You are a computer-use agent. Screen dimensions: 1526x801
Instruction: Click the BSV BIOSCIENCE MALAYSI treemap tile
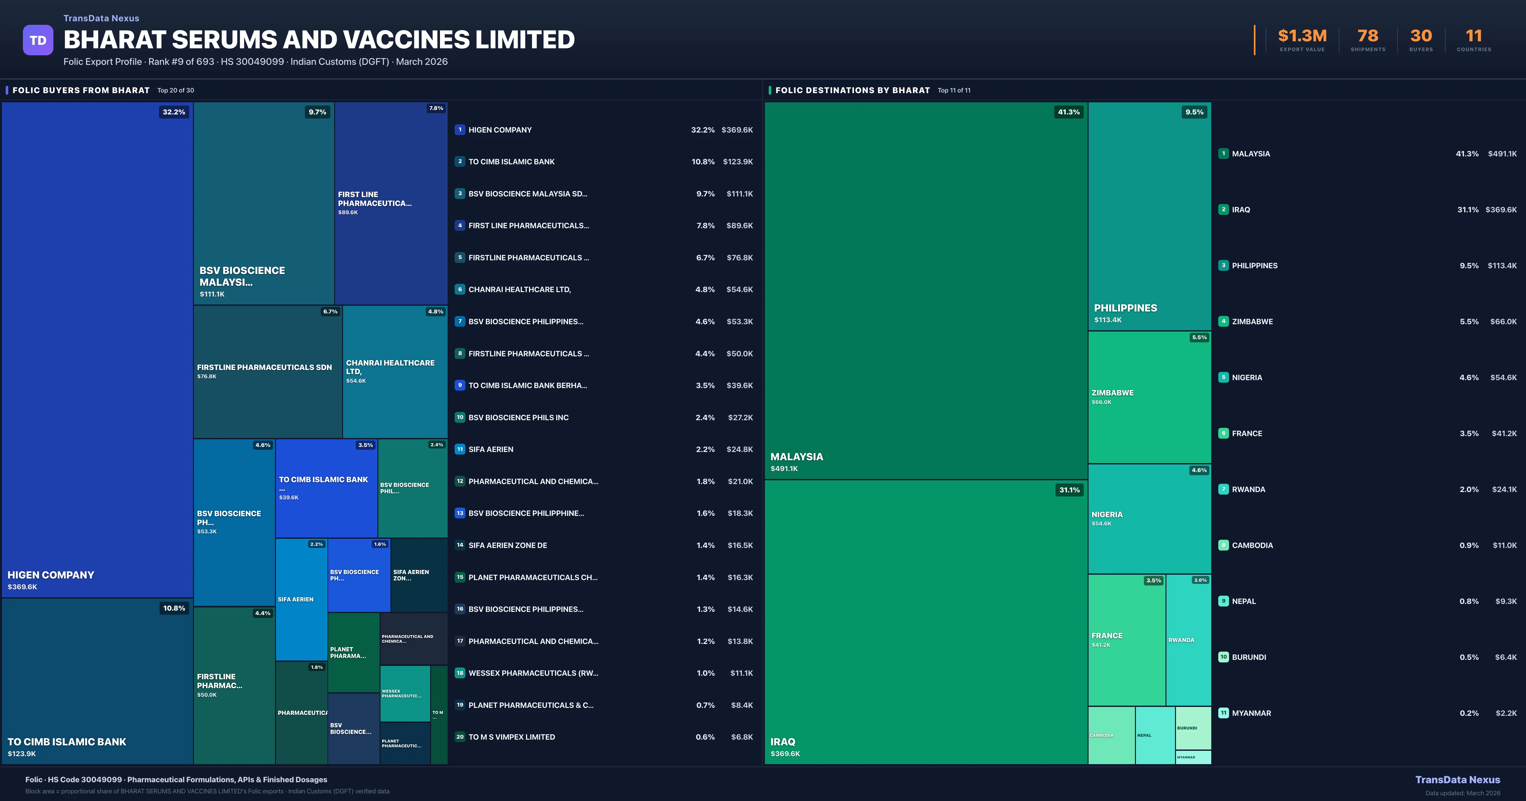[x=264, y=203]
